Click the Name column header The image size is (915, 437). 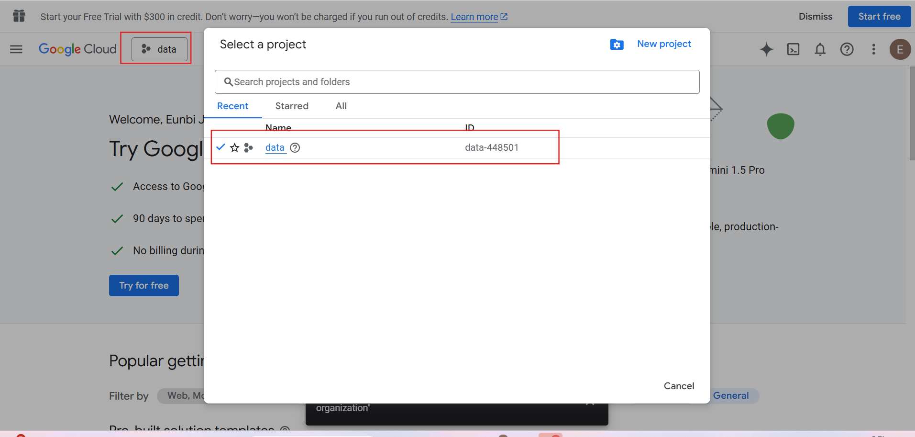coord(278,128)
